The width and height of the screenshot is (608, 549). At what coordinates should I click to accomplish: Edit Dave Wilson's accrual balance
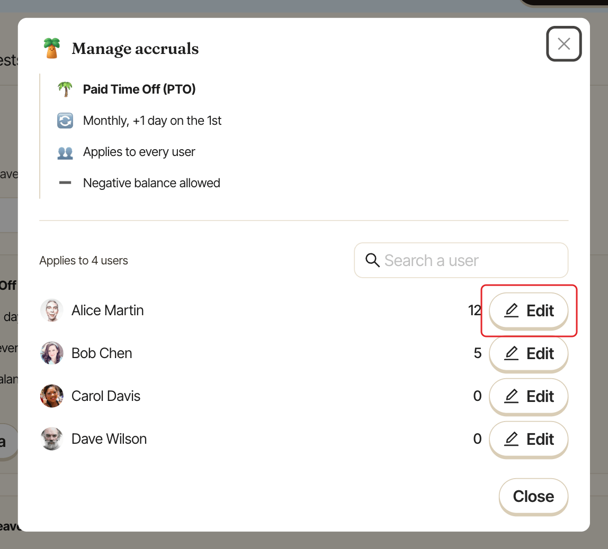coord(529,440)
